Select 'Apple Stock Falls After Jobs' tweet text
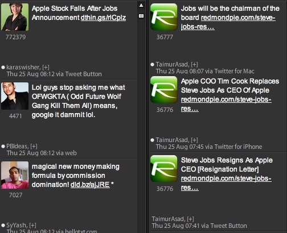 (x=79, y=13)
